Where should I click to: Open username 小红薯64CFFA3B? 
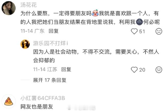[x=43, y=98]
